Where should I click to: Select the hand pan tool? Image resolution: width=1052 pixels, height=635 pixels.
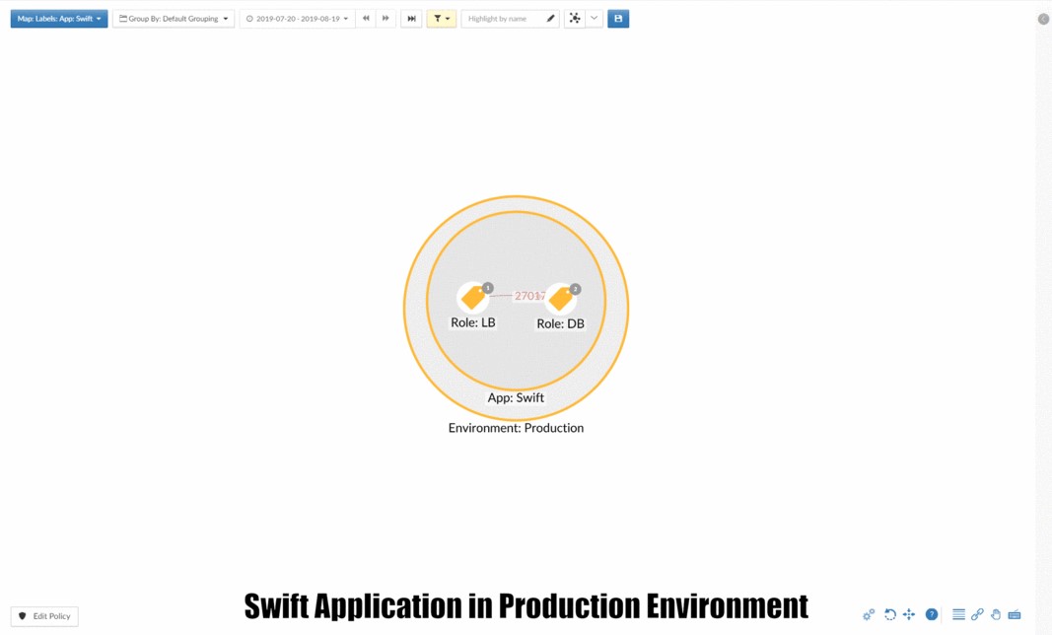click(996, 614)
